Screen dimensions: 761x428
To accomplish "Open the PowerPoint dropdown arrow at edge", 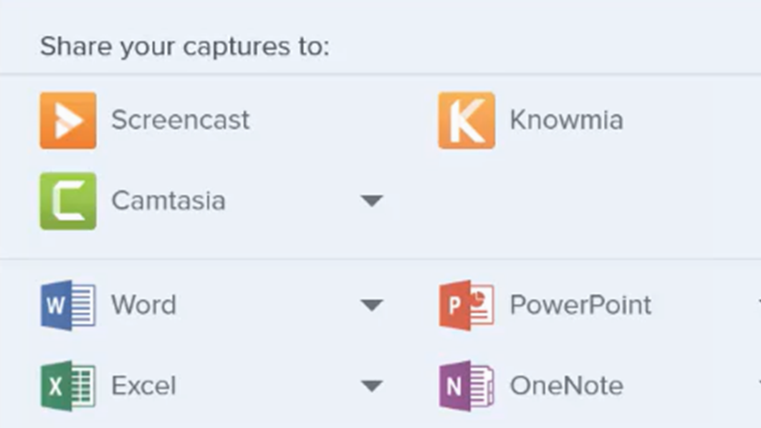I will pos(759,304).
